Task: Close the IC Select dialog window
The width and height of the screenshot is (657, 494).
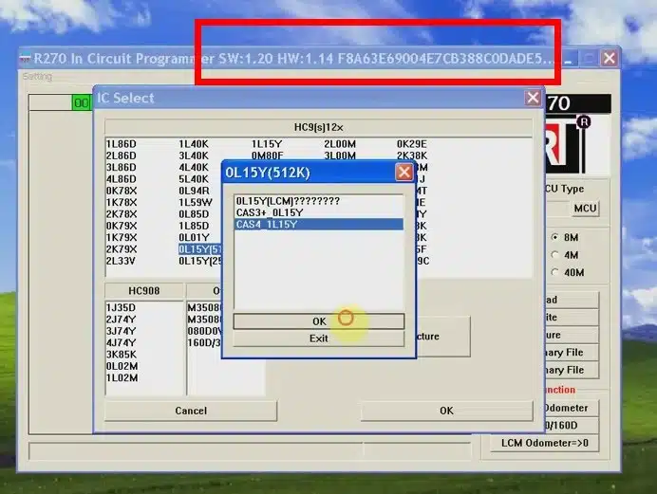Action: (x=534, y=98)
